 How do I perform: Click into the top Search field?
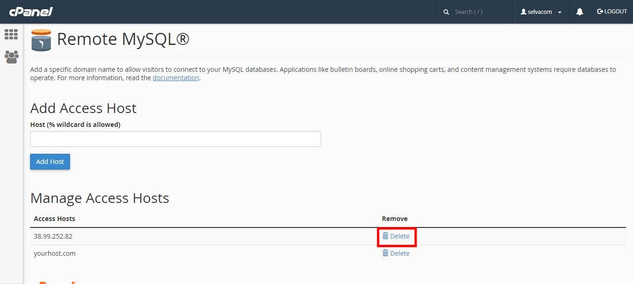coord(480,12)
